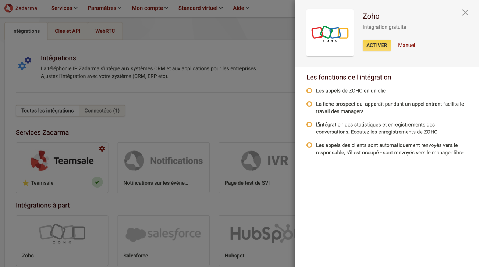Click the ACTIVER button

pos(377,45)
